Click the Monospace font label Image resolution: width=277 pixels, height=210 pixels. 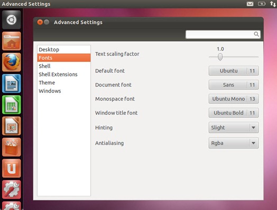[115, 99]
